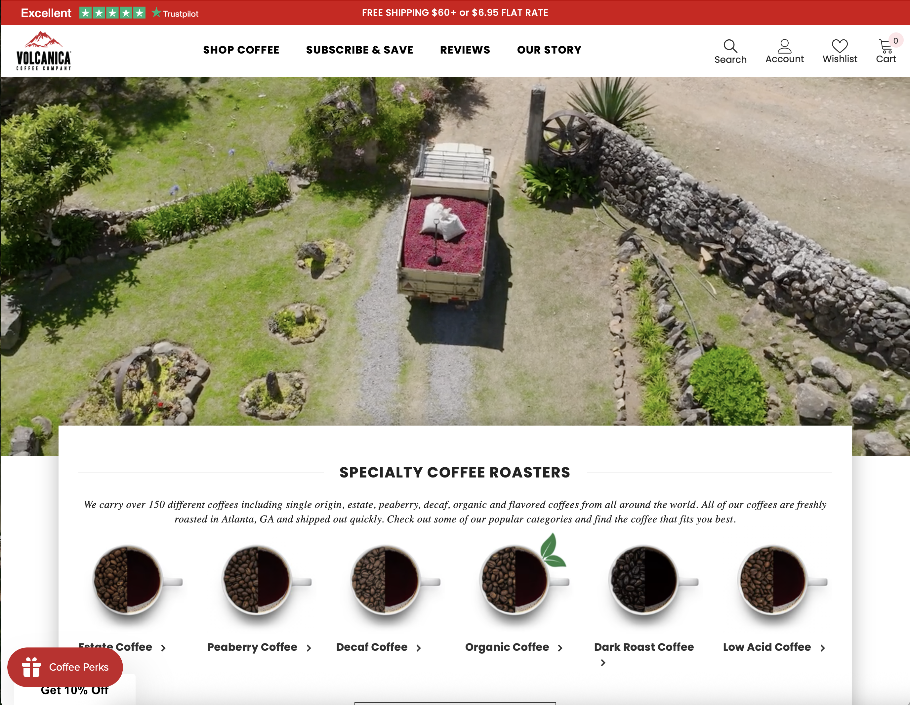The width and height of the screenshot is (910, 705).
Task: Open the Wishlist heart icon
Action: click(x=839, y=46)
